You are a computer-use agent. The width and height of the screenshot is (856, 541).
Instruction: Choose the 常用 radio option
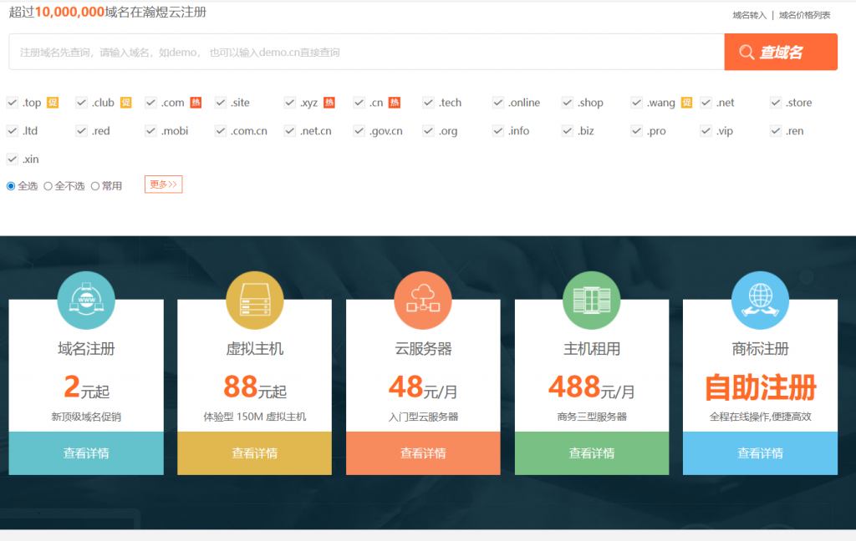coord(95,186)
